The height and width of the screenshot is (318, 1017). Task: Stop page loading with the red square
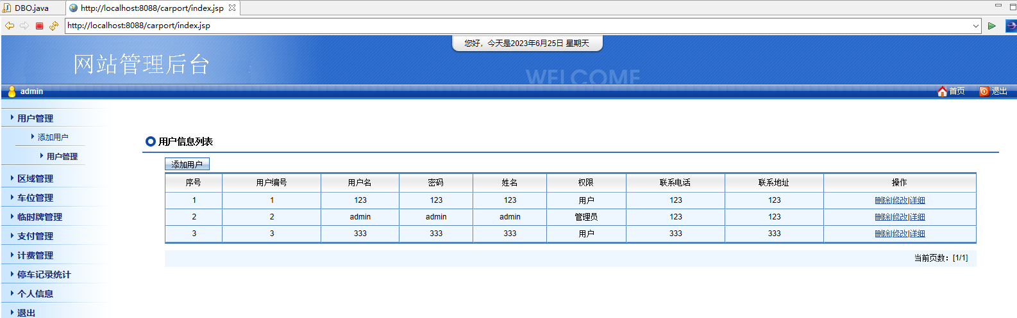click(x=39, y=26)
